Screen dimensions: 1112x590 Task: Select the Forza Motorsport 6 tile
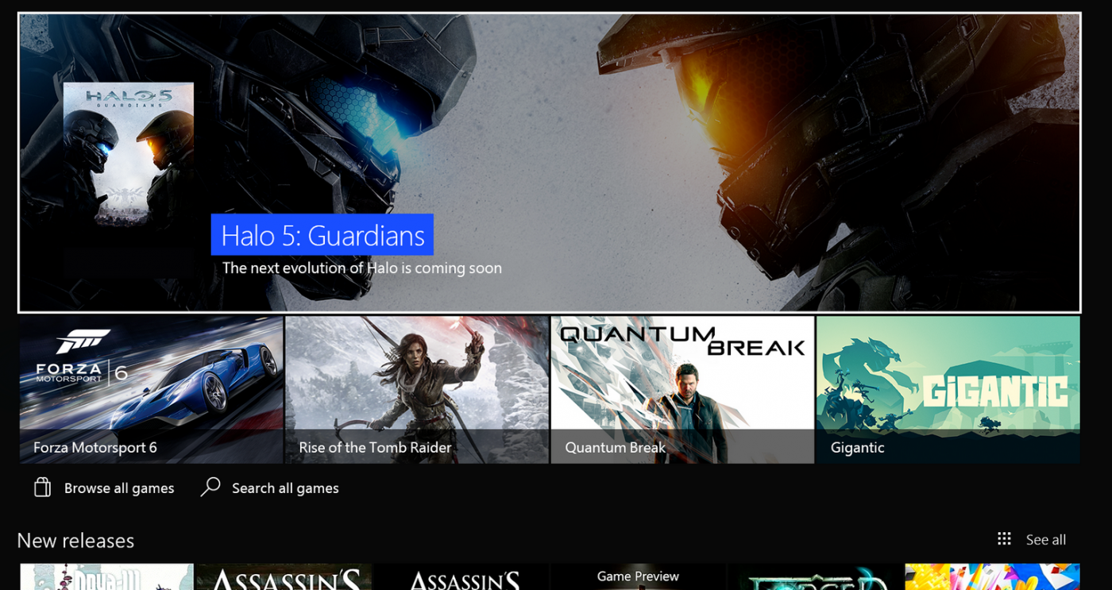151,389
